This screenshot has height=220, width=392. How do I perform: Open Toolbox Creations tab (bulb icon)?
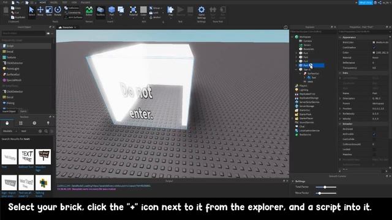pos(48,123)
